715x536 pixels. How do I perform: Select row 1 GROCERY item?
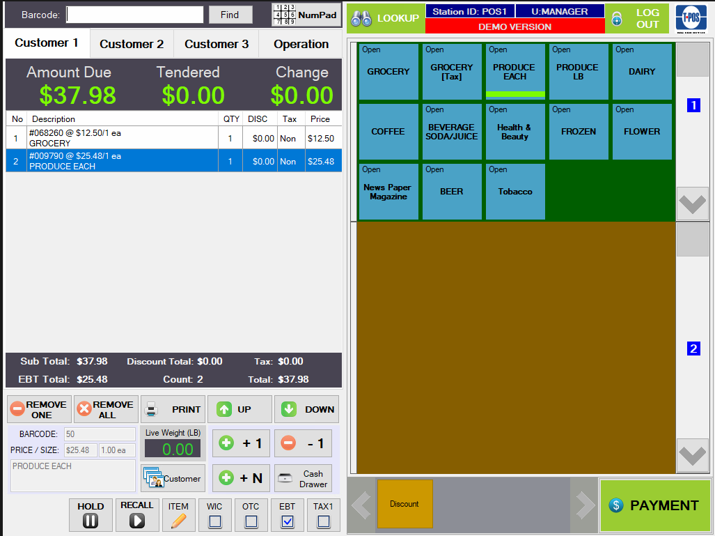174,138
